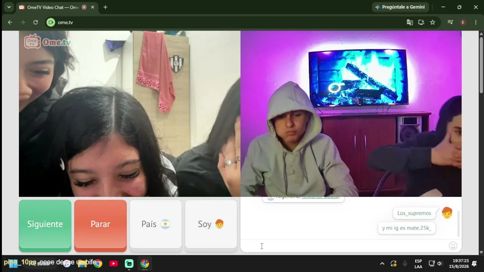
Task: Show hidden system tray icons
Action: pyautogui.click(x=382, y=264)
